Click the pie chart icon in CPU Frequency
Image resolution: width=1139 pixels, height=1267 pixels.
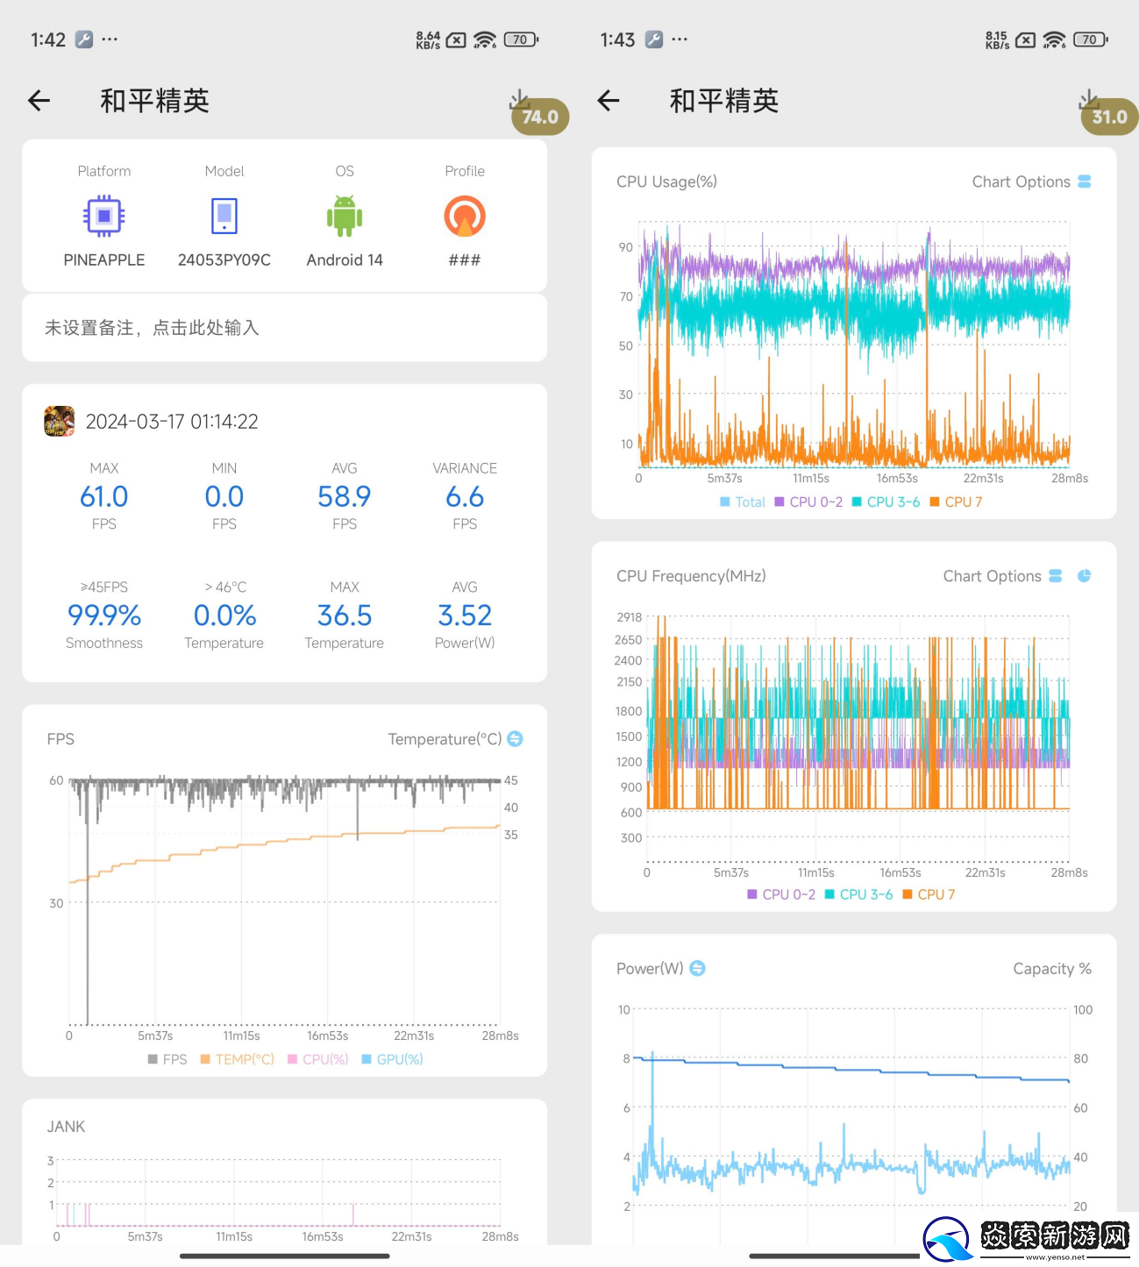(x=1084, y=576)
